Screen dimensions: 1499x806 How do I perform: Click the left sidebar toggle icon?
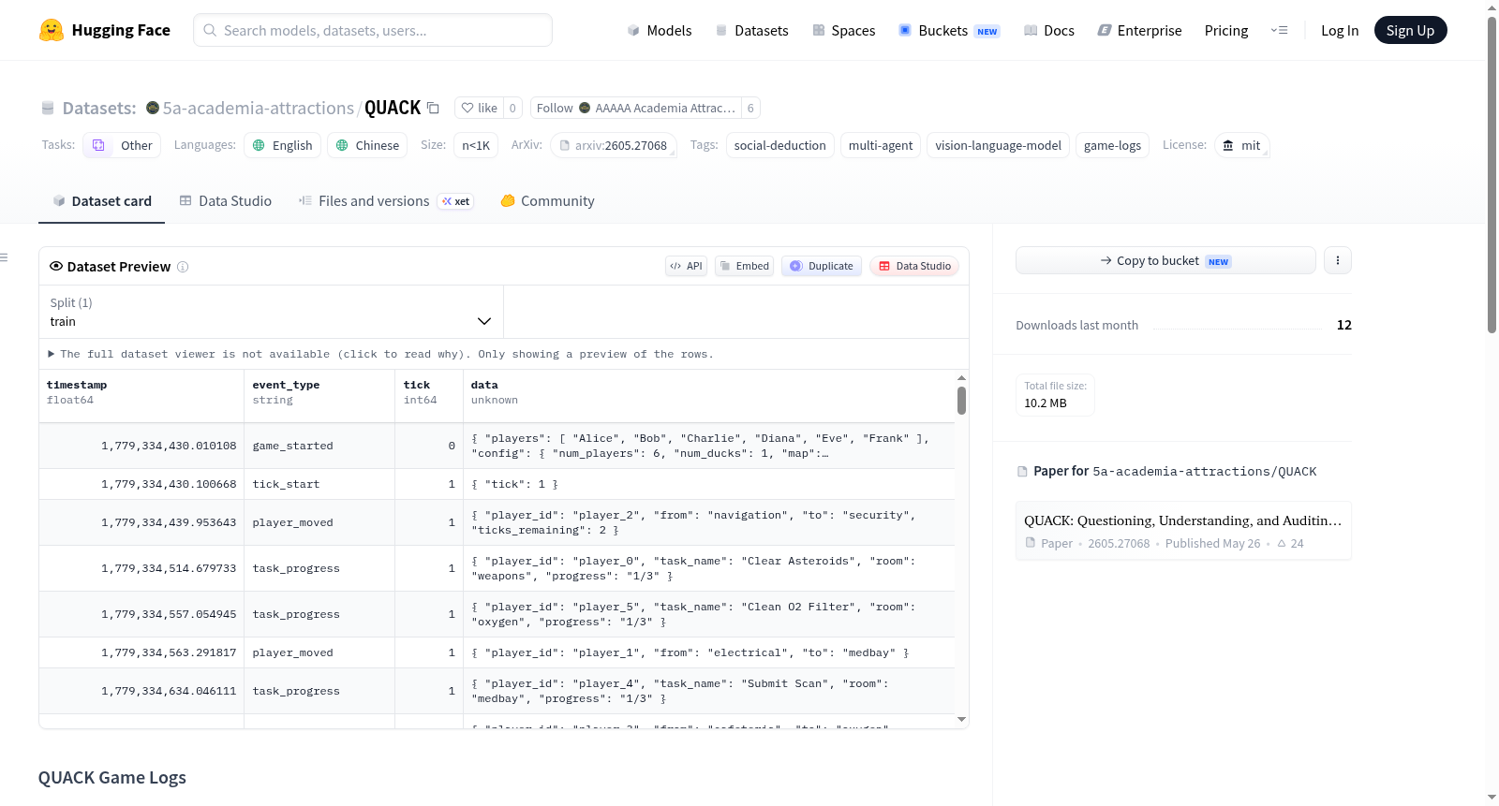(x=5, y=257)
